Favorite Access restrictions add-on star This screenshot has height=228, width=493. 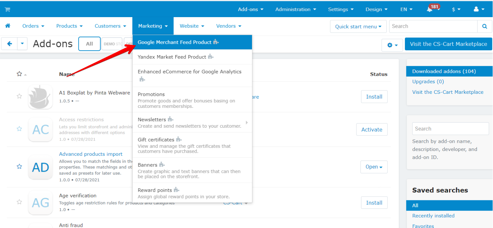click(19, 129)
